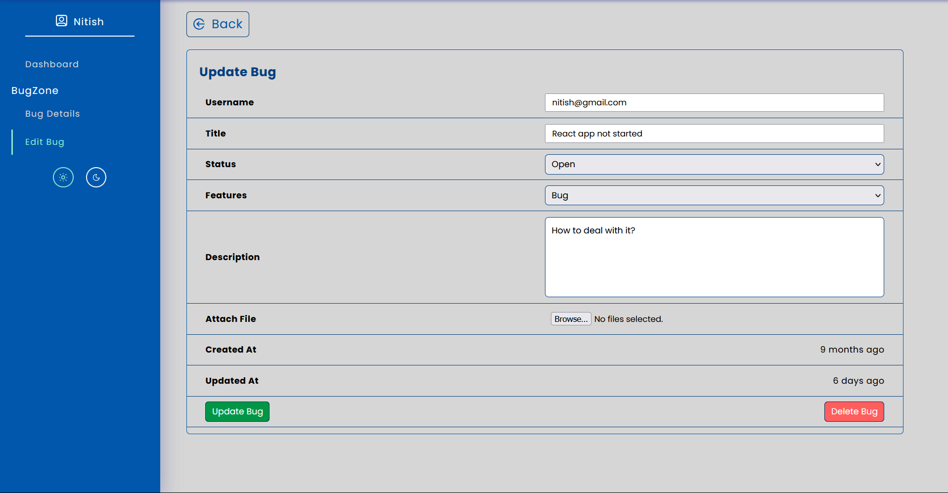
Task: Click the Status dropdown chevron arrow
Action: pos(878,165)
